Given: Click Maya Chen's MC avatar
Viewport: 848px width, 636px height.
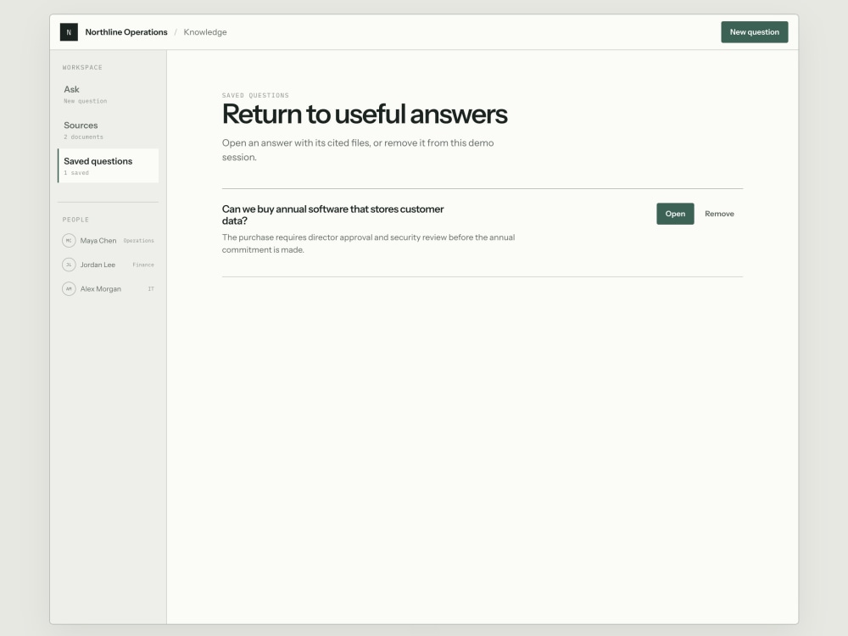Looking at the screenshot, I should coord(69,241).
